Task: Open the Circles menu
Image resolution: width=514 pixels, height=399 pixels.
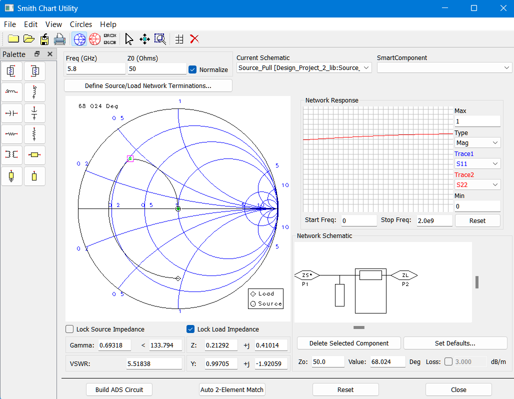Action: (80, 24)
